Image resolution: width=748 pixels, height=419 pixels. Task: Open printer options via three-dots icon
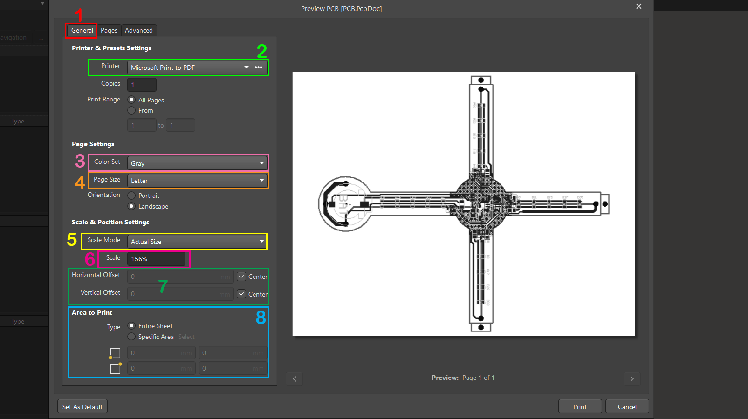(x=258, y=68)
